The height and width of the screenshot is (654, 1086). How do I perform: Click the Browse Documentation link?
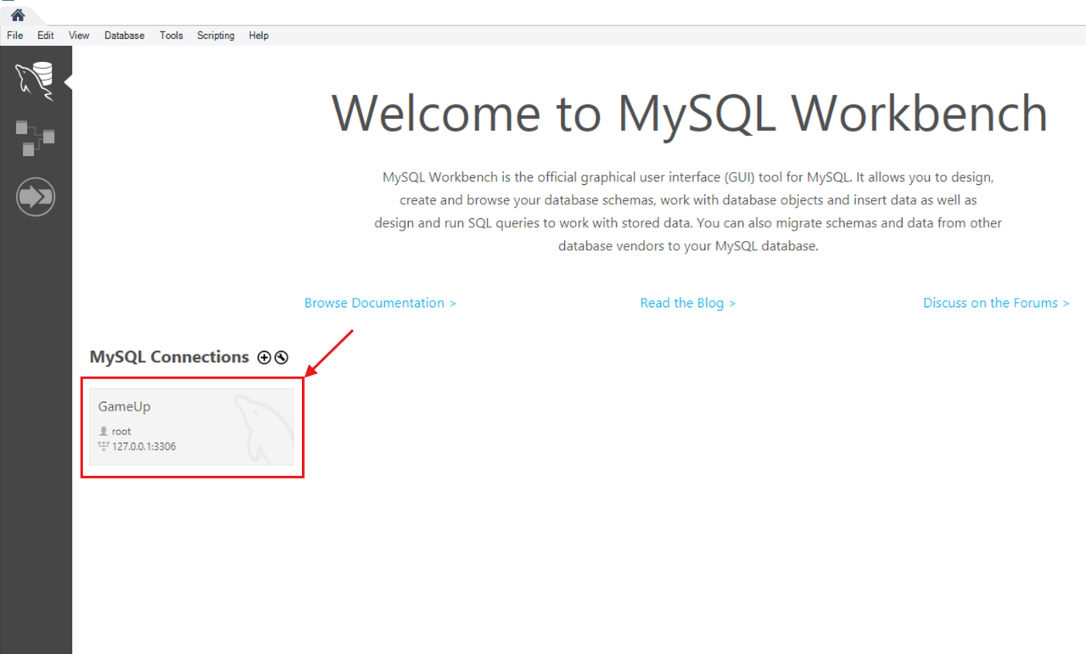(380, 303)
